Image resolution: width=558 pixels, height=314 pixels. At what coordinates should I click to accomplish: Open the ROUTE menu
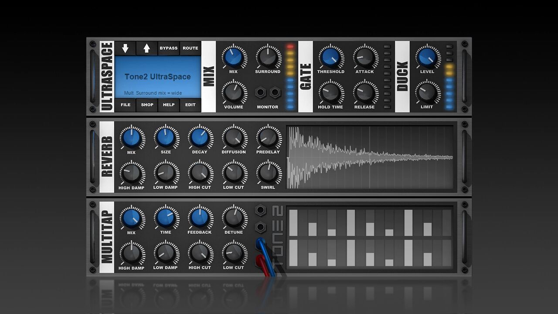point(190,48)
